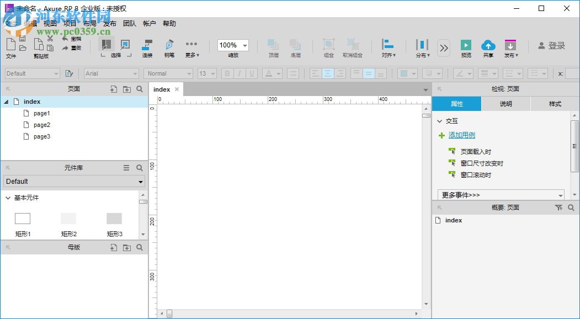Screen dimensions: 580x319
Task: Collapse the 基本元件 section
Action: (8, 198)
